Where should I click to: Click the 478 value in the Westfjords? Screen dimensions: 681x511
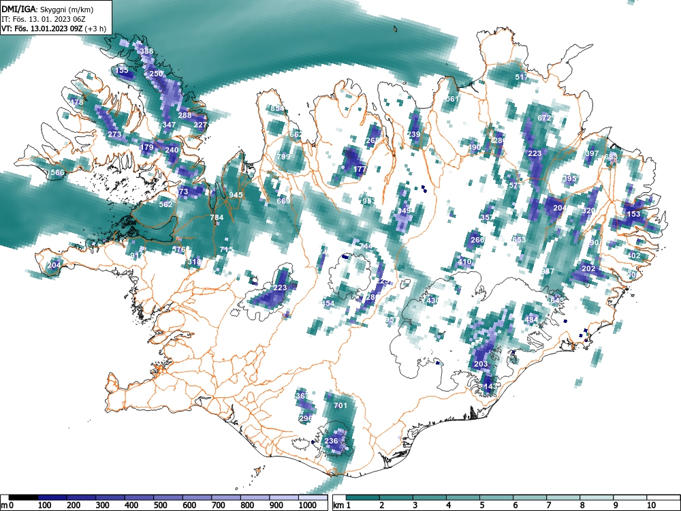click(76, 103)
